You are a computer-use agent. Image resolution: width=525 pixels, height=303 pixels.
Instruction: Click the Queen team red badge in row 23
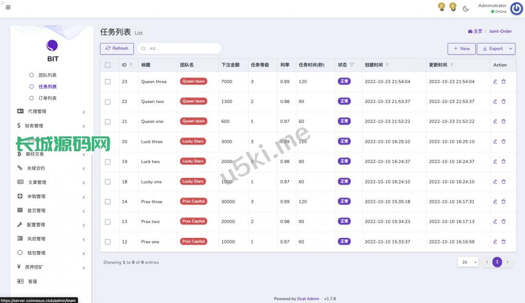(x=193, y=82)
